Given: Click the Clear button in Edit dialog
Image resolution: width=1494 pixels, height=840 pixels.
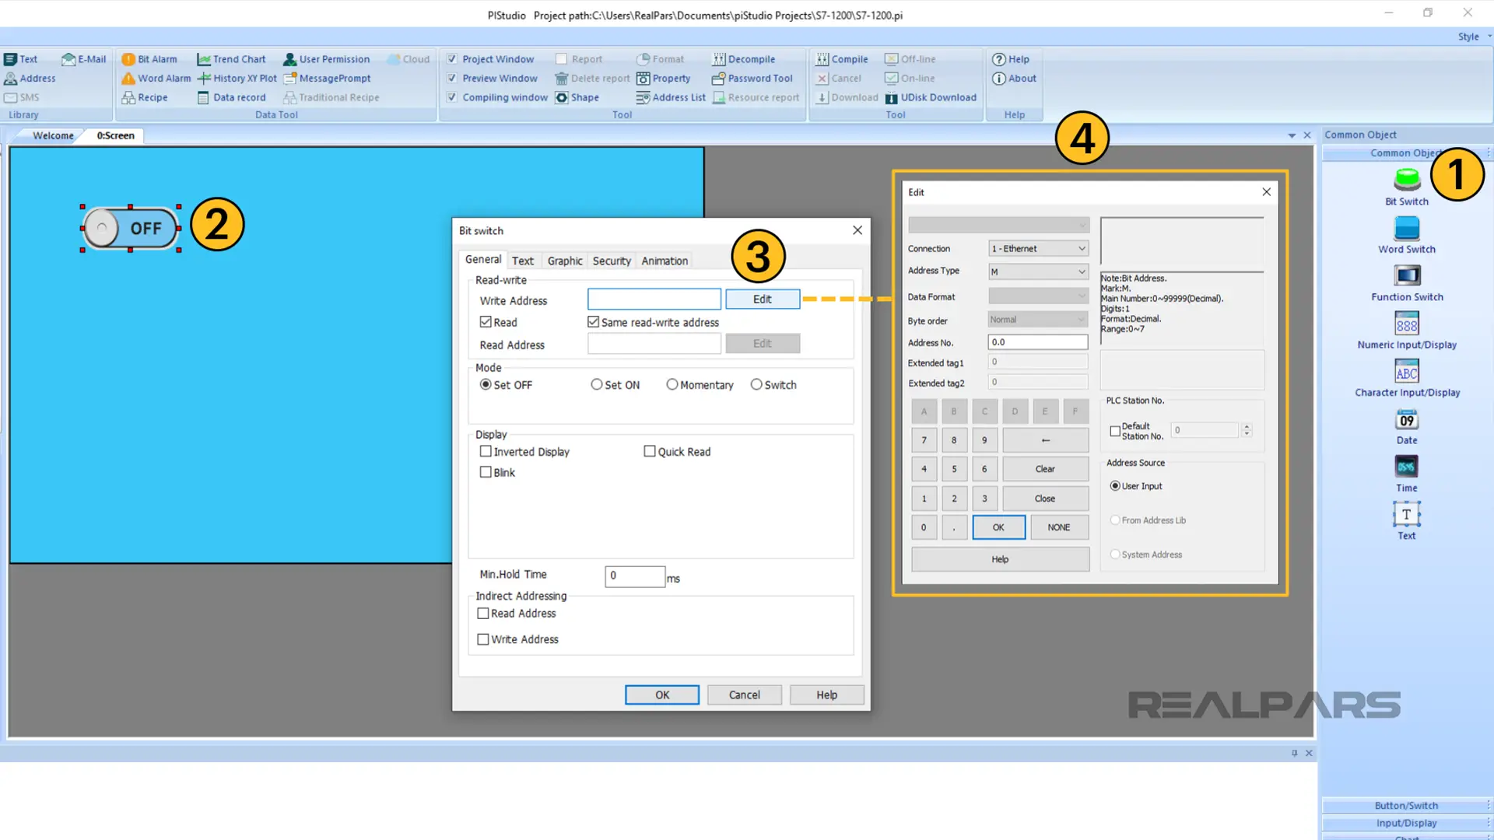Looking at the screenshot, I should (x=1044, y=469).
